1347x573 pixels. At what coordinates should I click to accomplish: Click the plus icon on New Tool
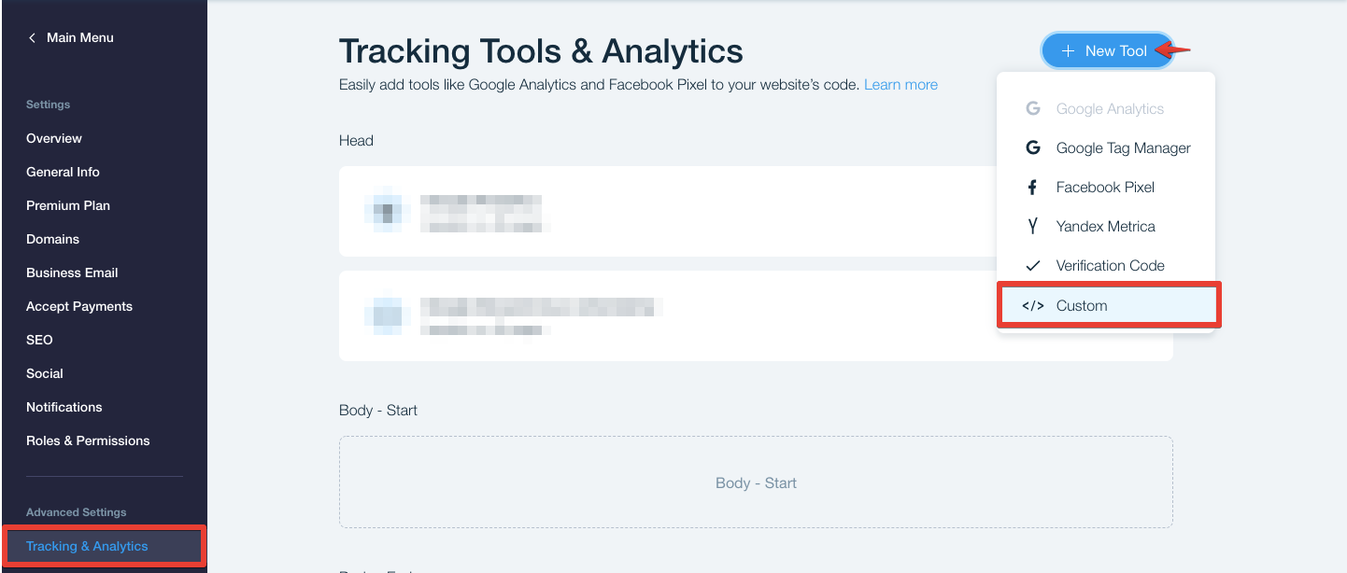(1068, 50)
